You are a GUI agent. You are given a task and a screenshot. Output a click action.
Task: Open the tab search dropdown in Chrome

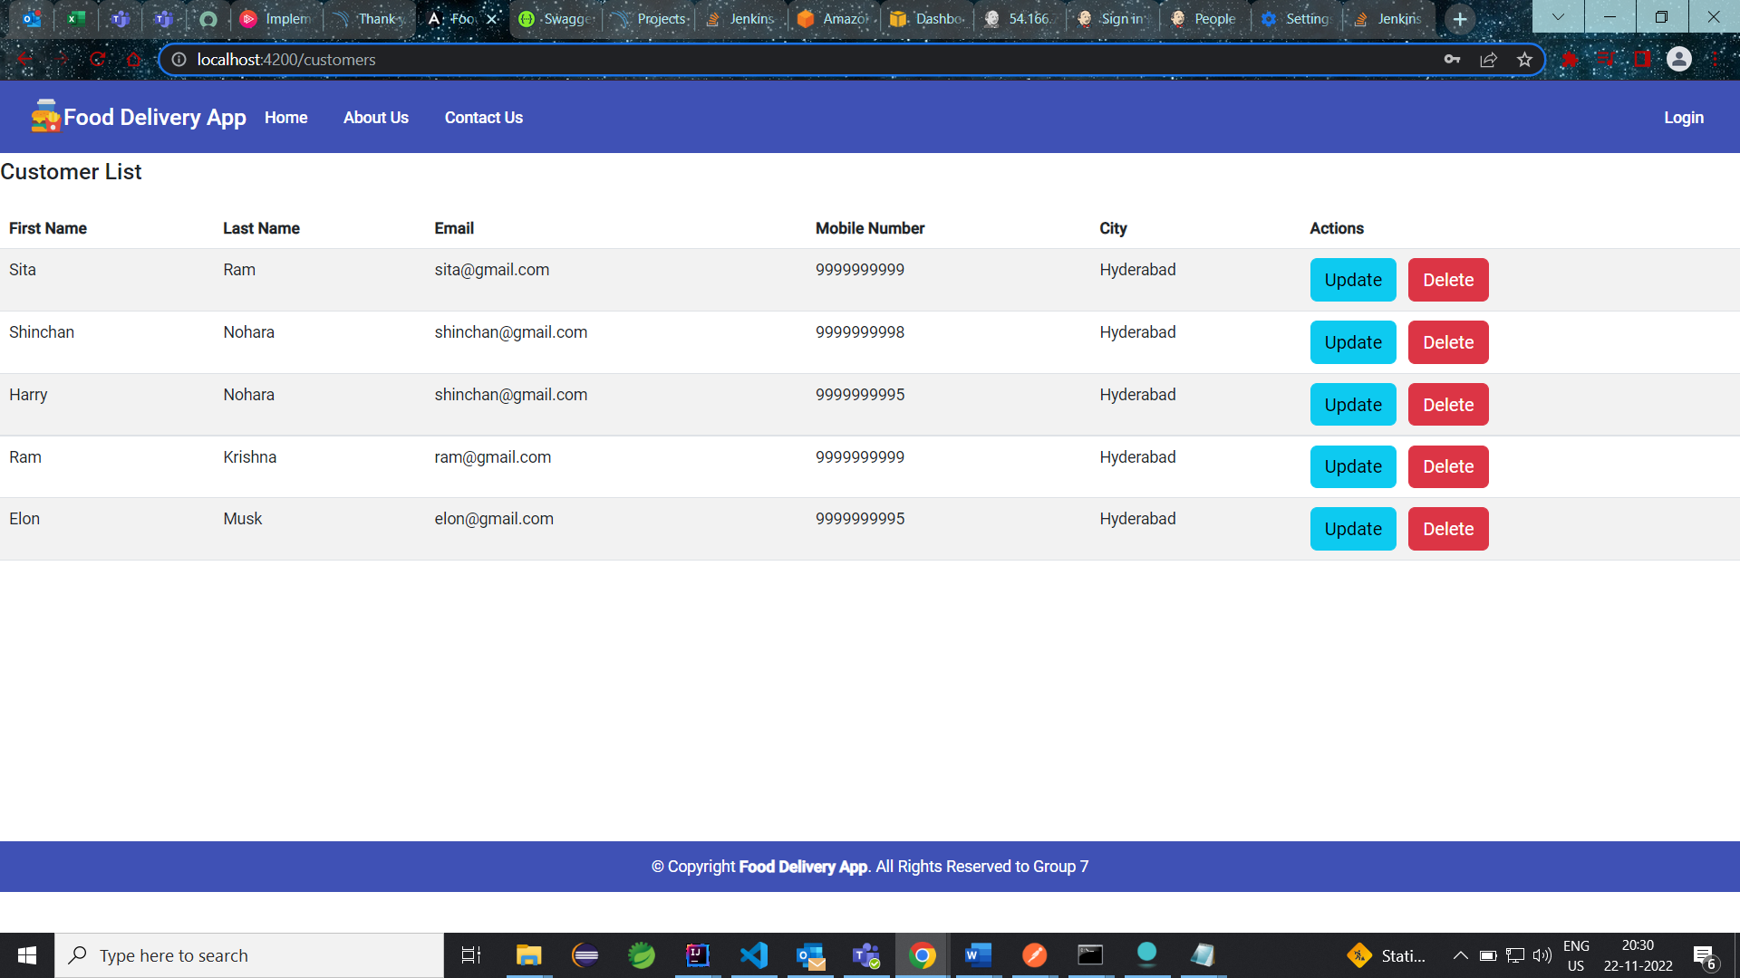(x=1557, y=17)
